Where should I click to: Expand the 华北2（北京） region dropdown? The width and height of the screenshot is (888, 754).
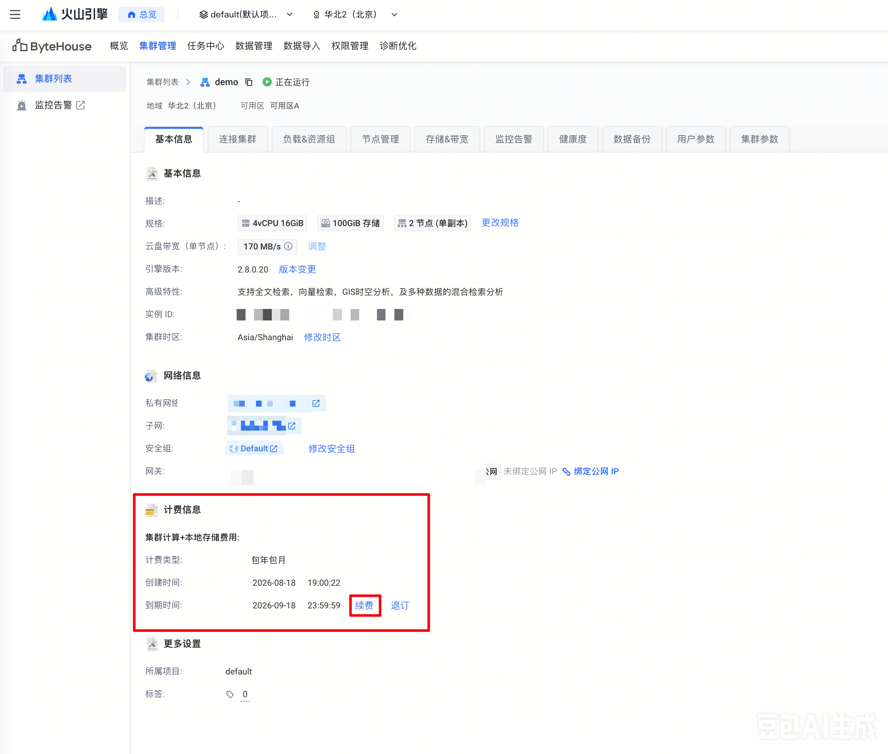(356, 14)
